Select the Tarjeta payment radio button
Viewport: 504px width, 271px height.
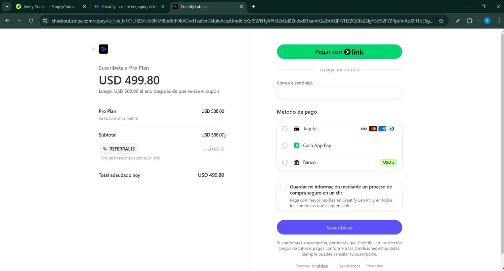(285, 129)
